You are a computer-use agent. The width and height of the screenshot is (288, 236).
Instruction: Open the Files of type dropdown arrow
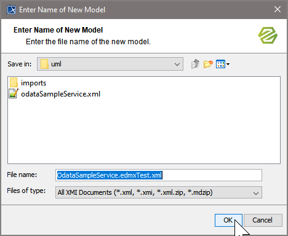pyautogui.click(x=256, y=193)
